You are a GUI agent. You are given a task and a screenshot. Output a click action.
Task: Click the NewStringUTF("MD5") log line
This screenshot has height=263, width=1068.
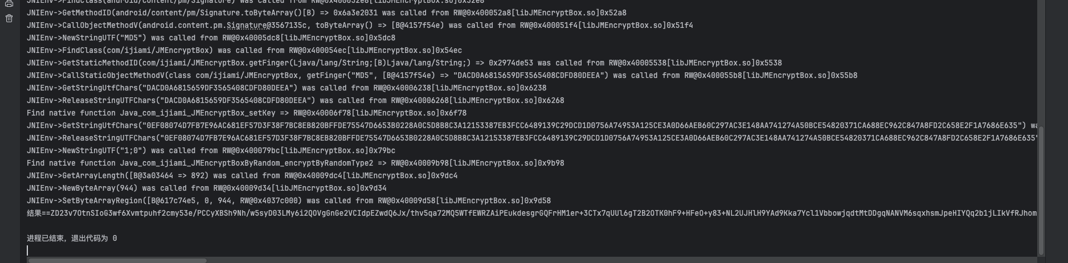coord(211,38)
